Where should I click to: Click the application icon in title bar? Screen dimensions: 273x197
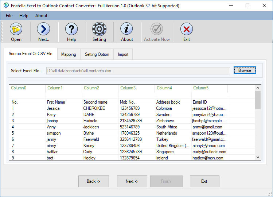tap(6, 5)
